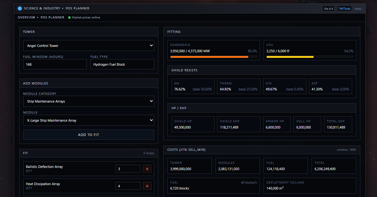Click Total cost 6,206,249,400
The height and width of the screenshot is (197, 377).
point(325,169)
